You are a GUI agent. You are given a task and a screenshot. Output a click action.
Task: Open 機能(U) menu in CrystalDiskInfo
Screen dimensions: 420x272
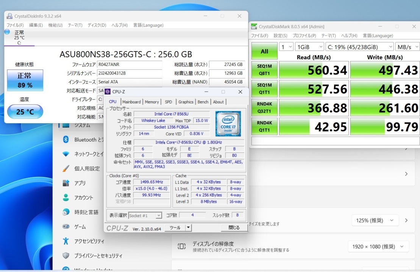click(55, 25)
